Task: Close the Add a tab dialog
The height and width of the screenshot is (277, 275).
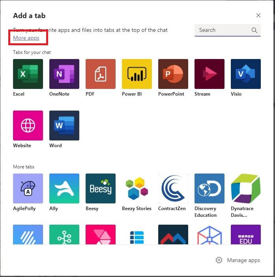Action: point(258,15)
